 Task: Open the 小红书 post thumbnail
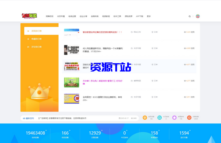click(72, 66)
